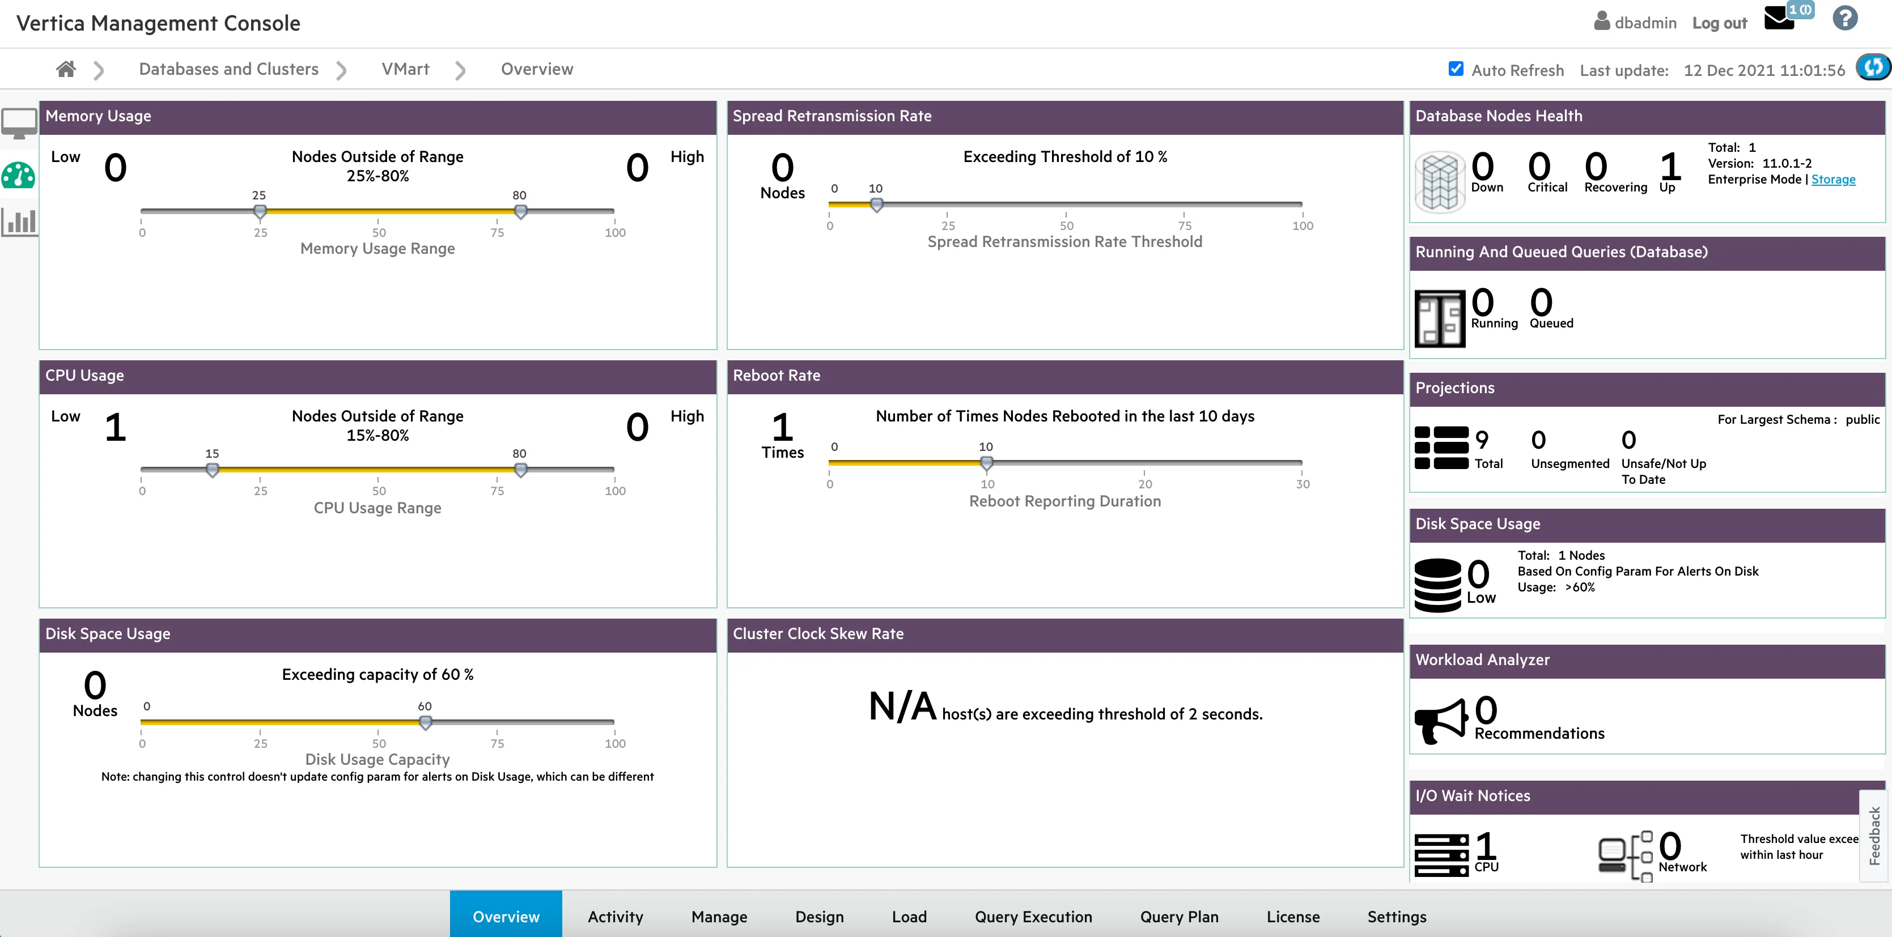
Task: Click the blue refresh icon
Action: point(1872,69)
